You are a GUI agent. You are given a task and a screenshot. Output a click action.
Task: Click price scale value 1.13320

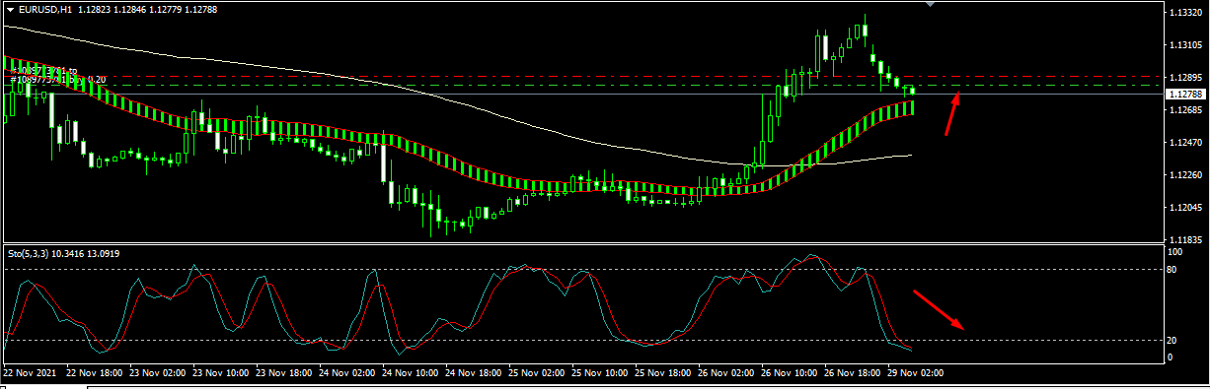click(1184, 13)
